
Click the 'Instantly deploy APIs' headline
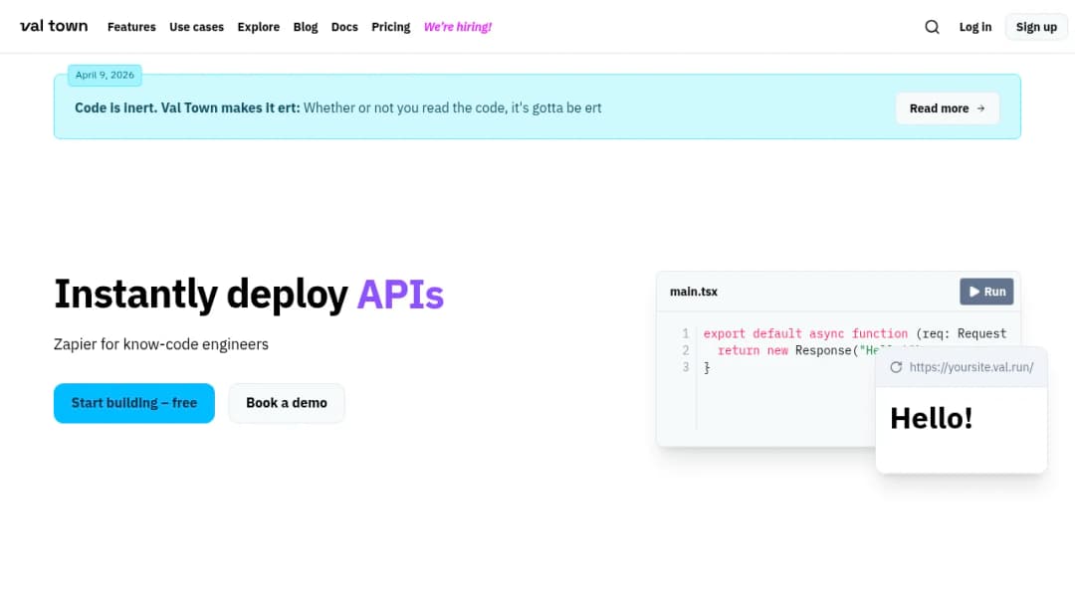coord(249,295)
